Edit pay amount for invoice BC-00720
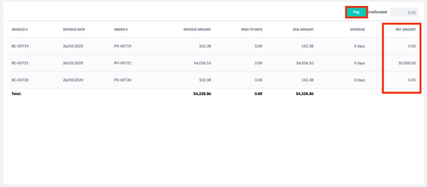 pos(402,80)
